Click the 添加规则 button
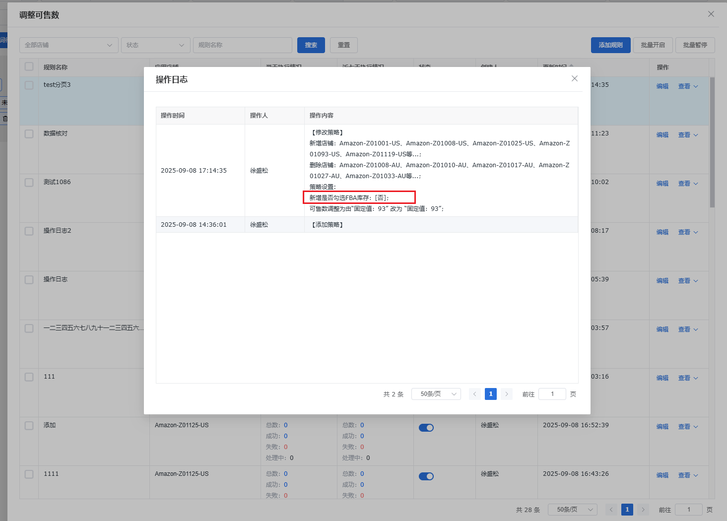727x521 pixels. tap(611, 45)
